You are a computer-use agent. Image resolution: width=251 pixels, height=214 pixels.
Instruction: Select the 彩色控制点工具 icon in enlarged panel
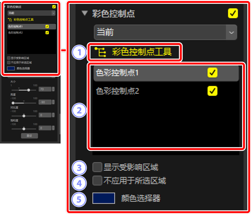coord(101,52)
